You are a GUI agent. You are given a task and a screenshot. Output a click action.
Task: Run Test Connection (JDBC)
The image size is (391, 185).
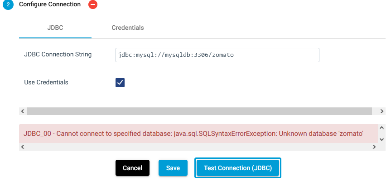[x=238, y=168]
